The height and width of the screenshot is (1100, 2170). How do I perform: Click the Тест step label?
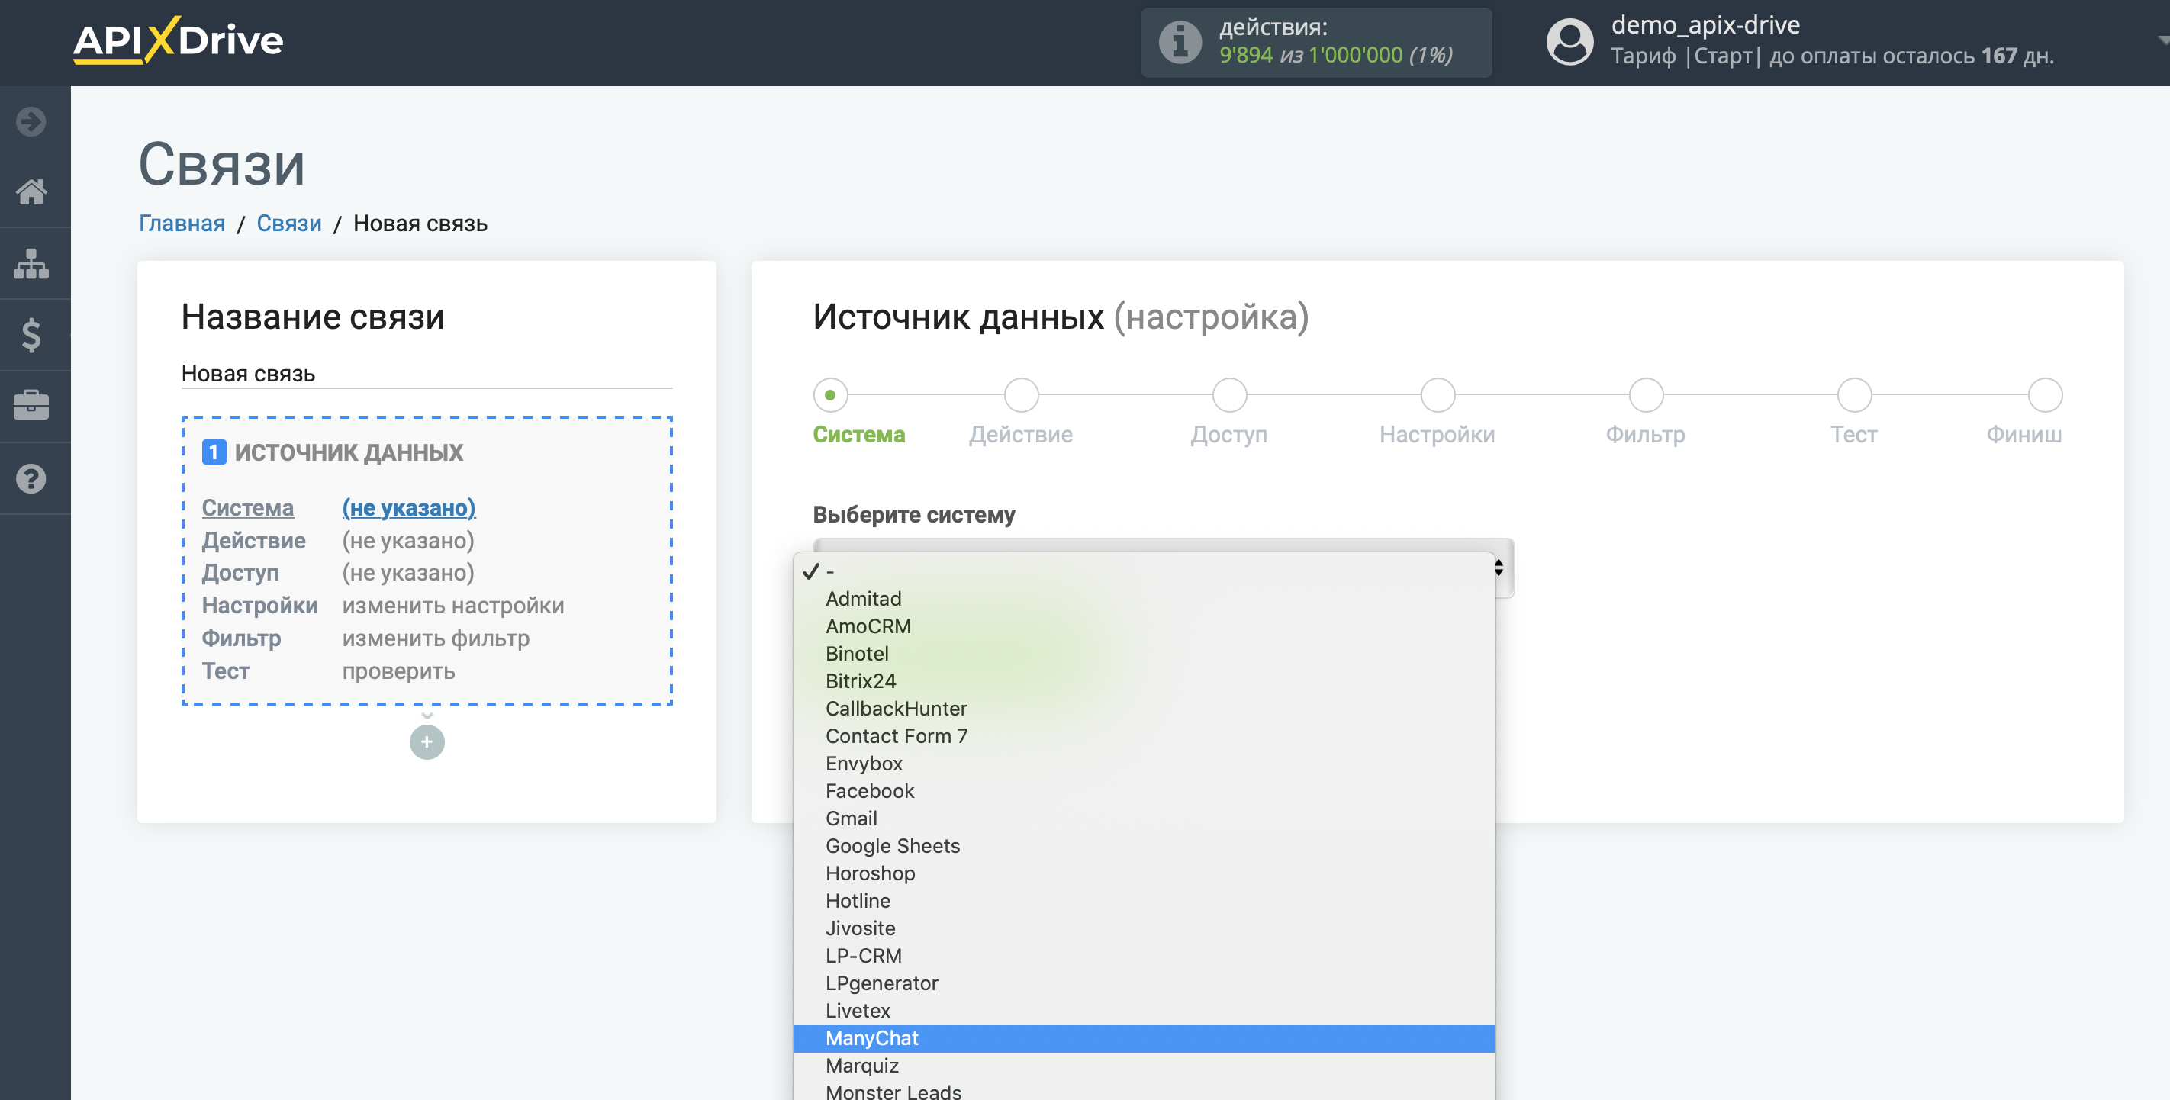click(1853, 435)
